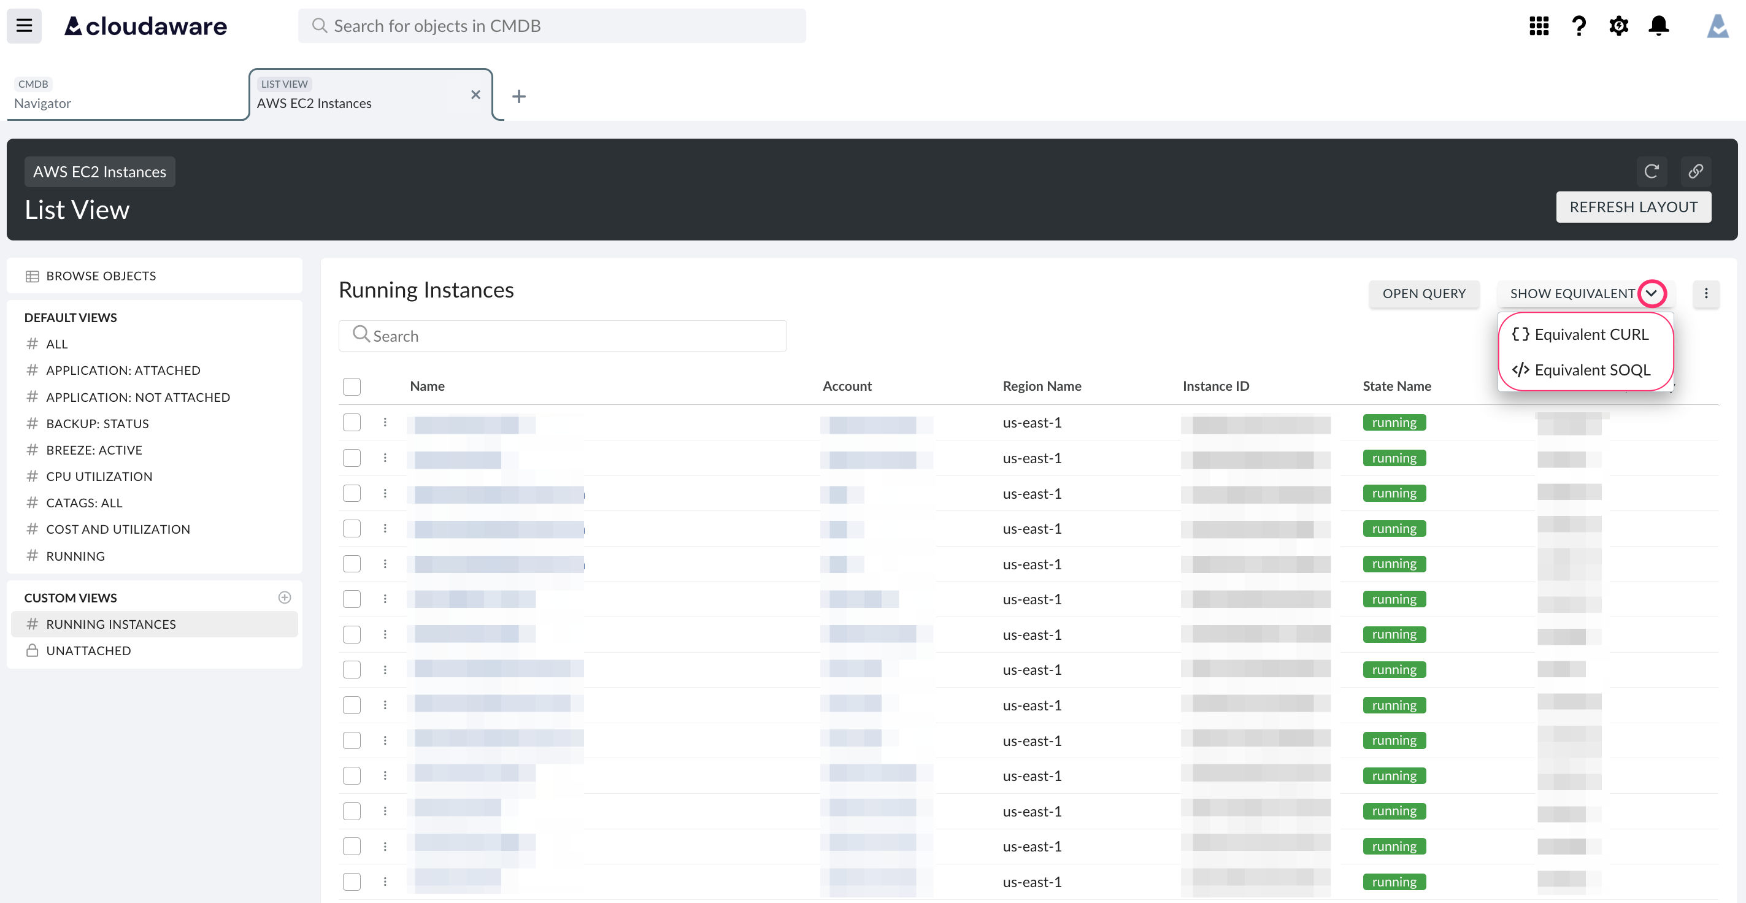This screenshot has height=903, width=1746.
Task: Open row actions menu for seventh instance row
Action: [x=385, y=634]
